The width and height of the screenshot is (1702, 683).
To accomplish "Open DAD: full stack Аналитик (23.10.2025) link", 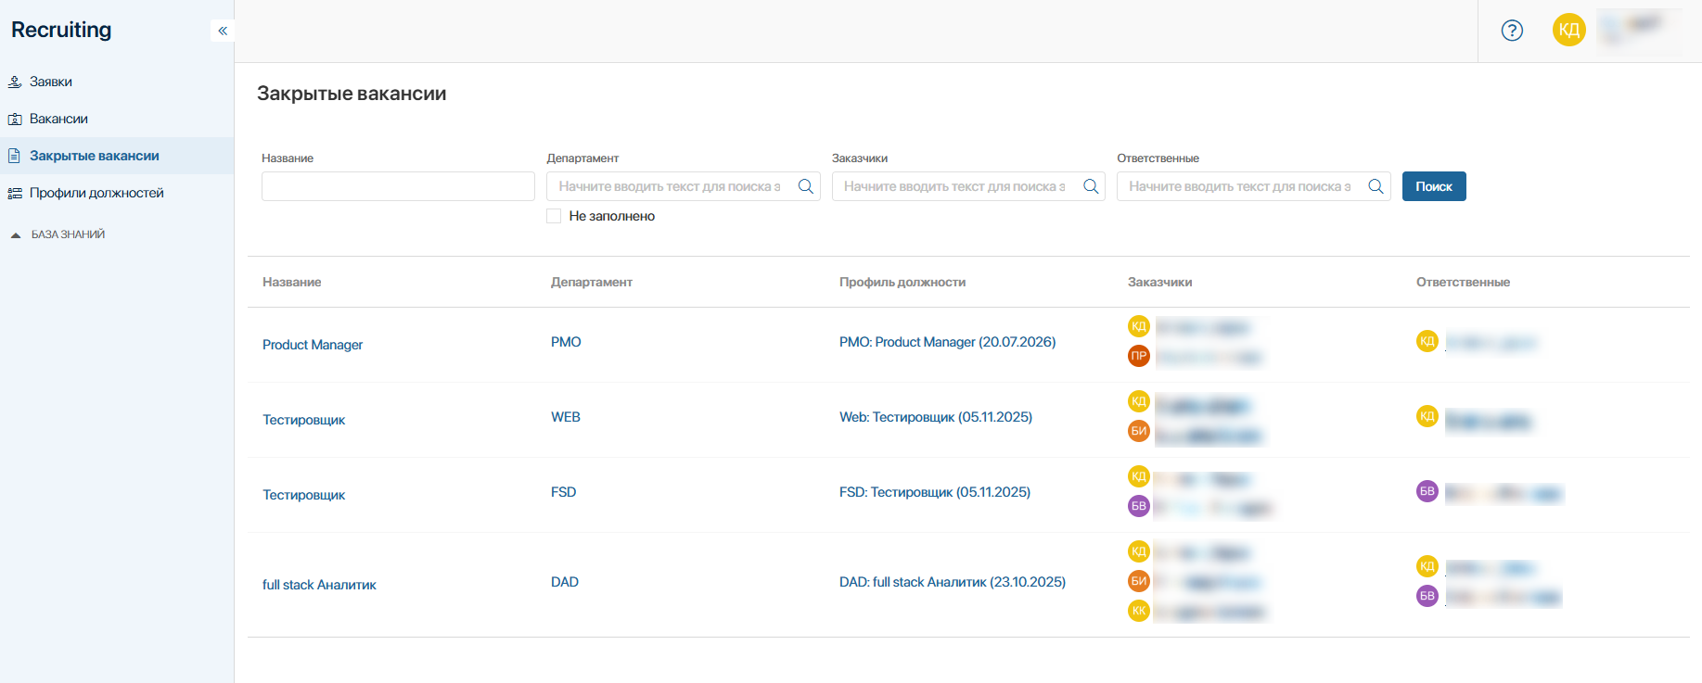I will (953, 582).
